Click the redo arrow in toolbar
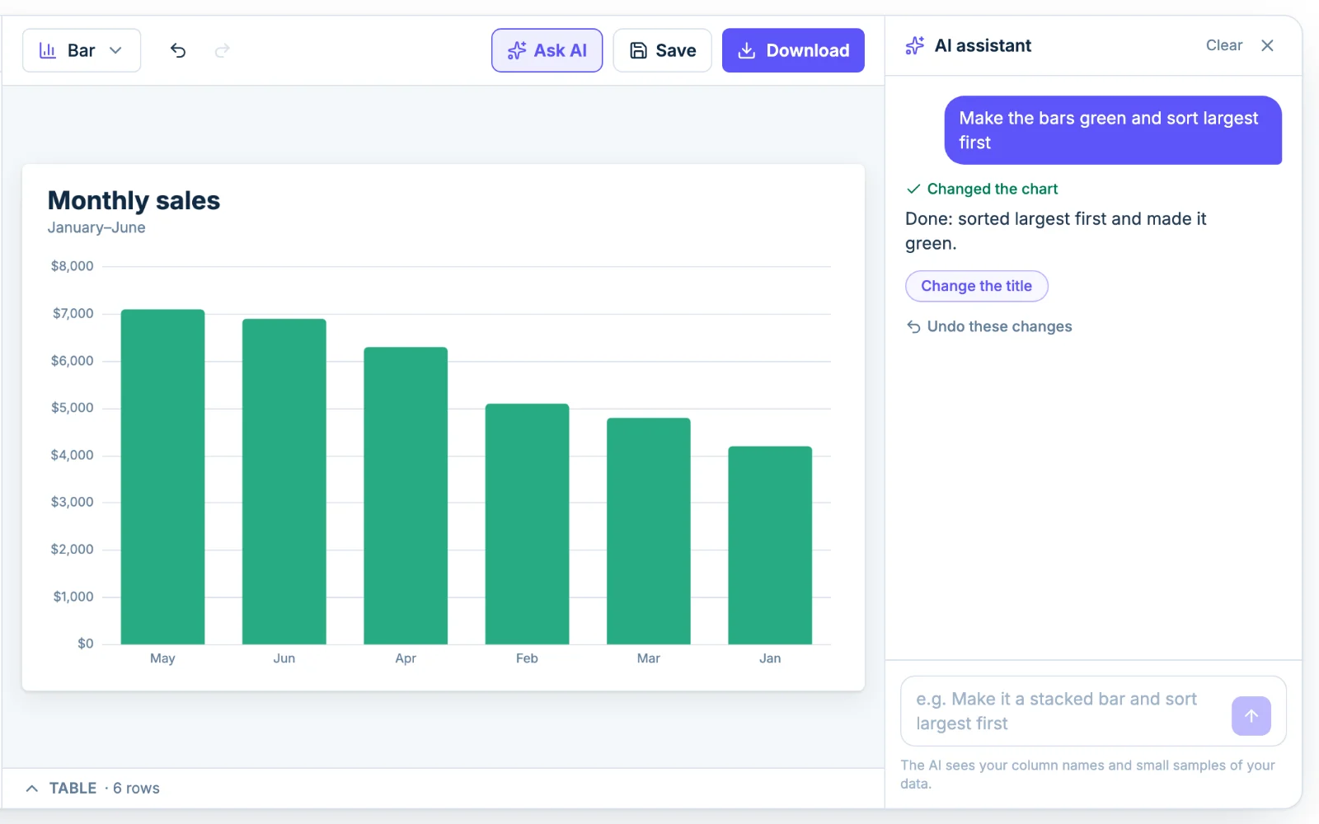This screenshot has height=824, width=1319. point(222,50)
